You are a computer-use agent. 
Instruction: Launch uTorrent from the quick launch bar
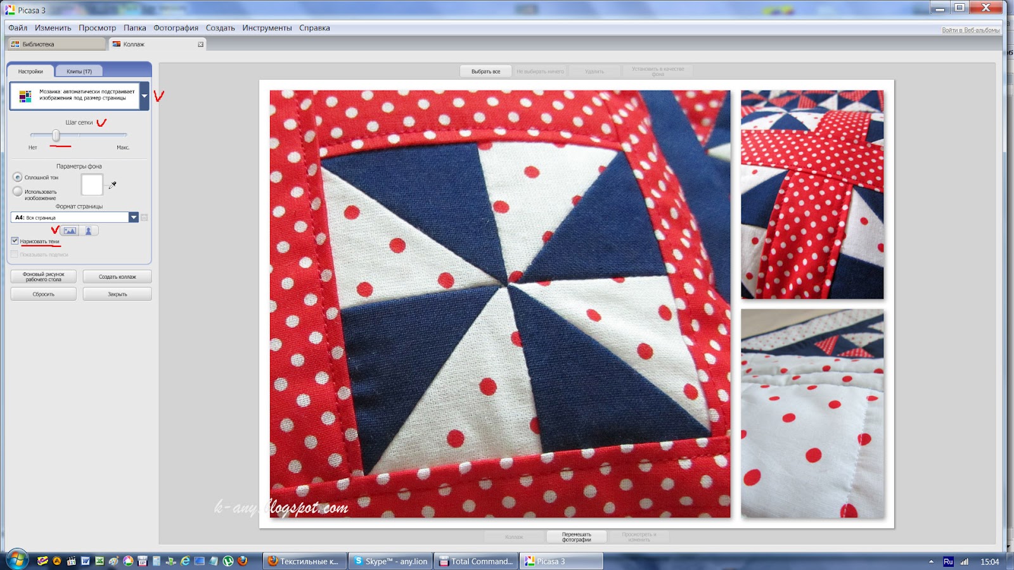pos(228,561)
